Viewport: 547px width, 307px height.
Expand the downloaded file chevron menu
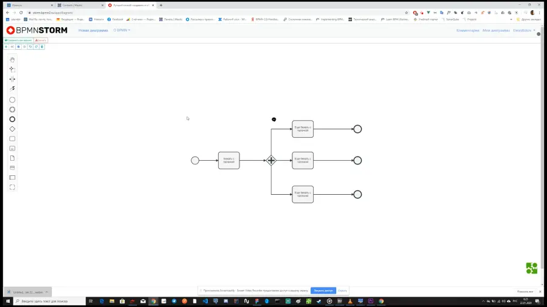[47, 292]
